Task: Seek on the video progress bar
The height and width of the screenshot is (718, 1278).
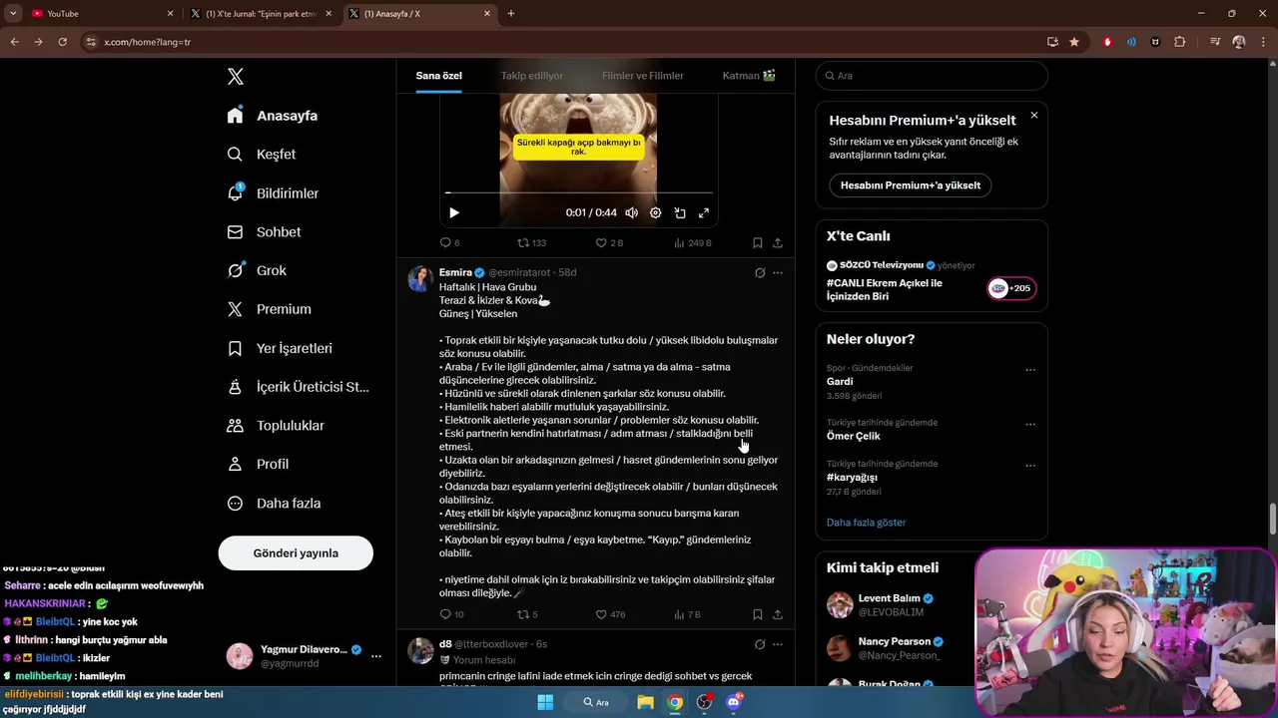Action: [x=579, y=192]
